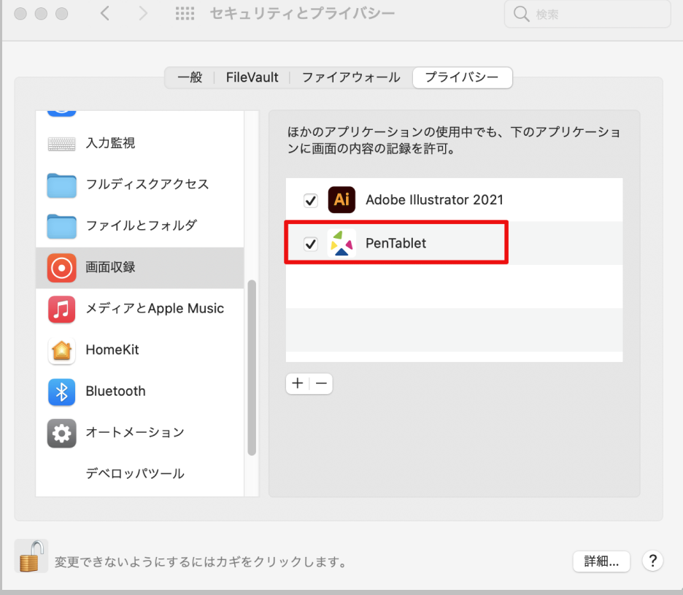Select 入力監視 in the sidebar list

click(x=110, y=143)
